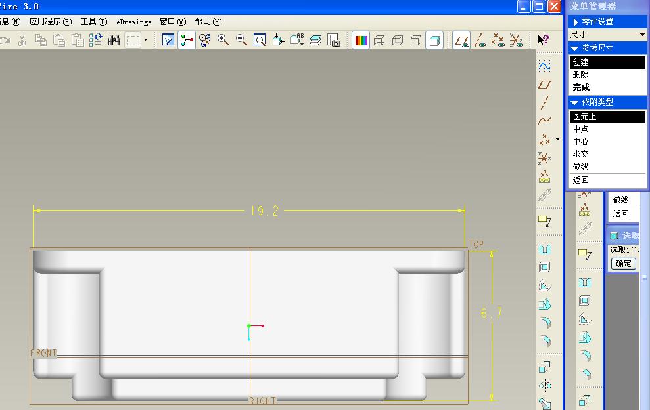
Task: Open the 应用程序(P) menu
Action: [x=51, y=22]
